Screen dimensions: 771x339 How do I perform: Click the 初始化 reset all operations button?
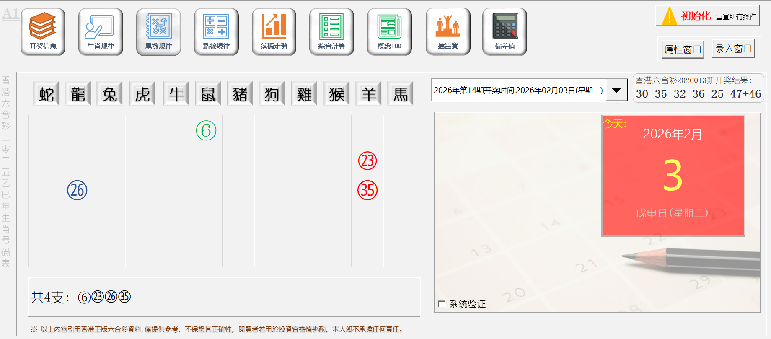pos(707,16)
